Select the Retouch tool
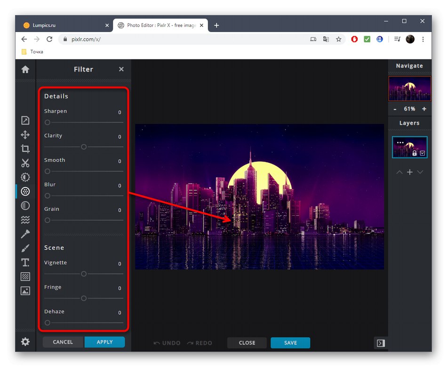This screenshot has width=447, height=367. click(25, 234)
